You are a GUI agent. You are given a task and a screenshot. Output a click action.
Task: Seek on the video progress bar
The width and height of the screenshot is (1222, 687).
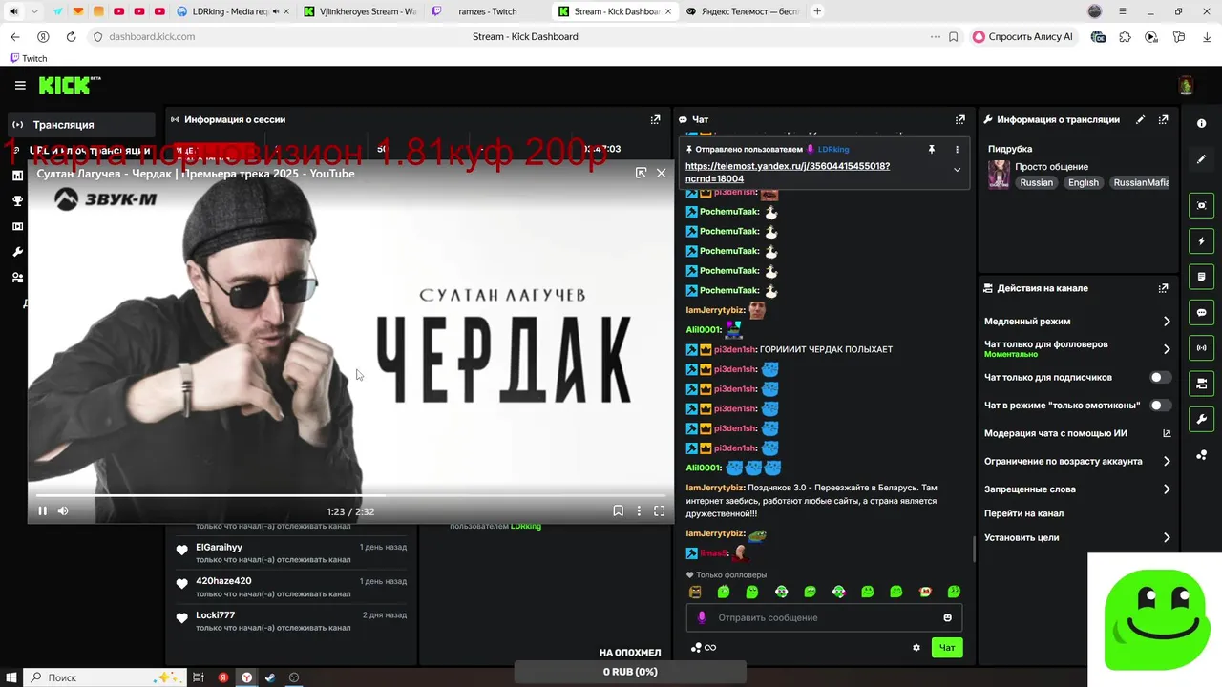click(x=350, y=495)
